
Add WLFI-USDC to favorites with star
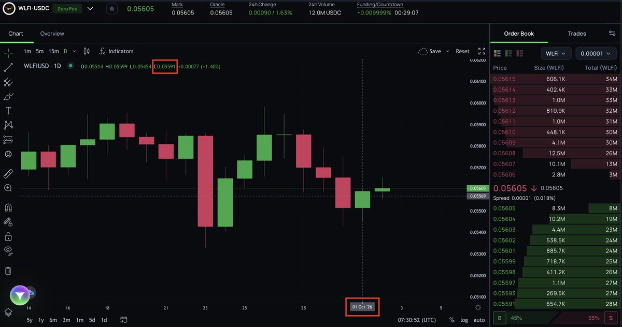click(x=111, y=9)
